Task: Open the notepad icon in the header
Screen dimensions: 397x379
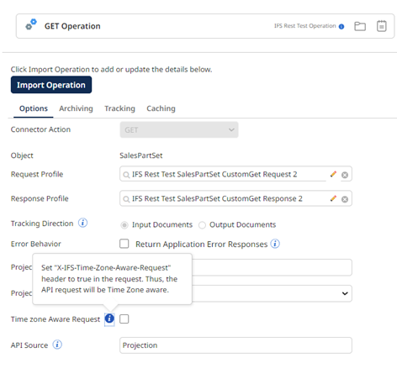Action: click(x=381, y=26)
